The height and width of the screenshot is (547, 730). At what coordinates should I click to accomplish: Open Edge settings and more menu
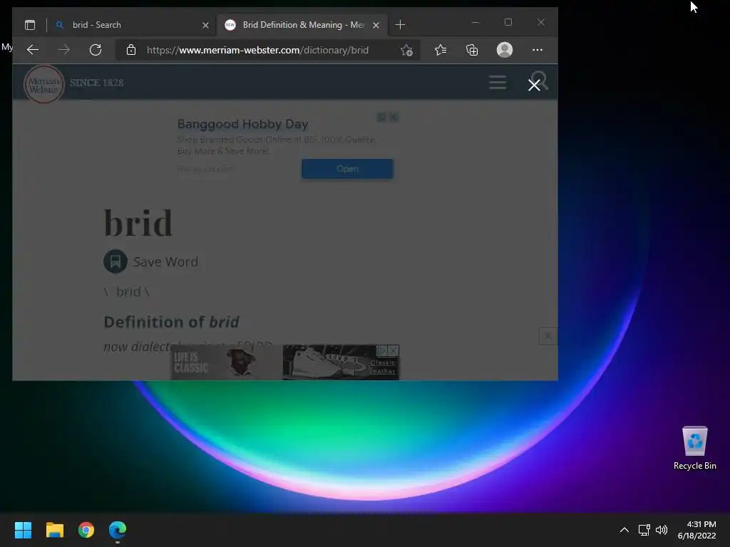click(x=538, y=50)
